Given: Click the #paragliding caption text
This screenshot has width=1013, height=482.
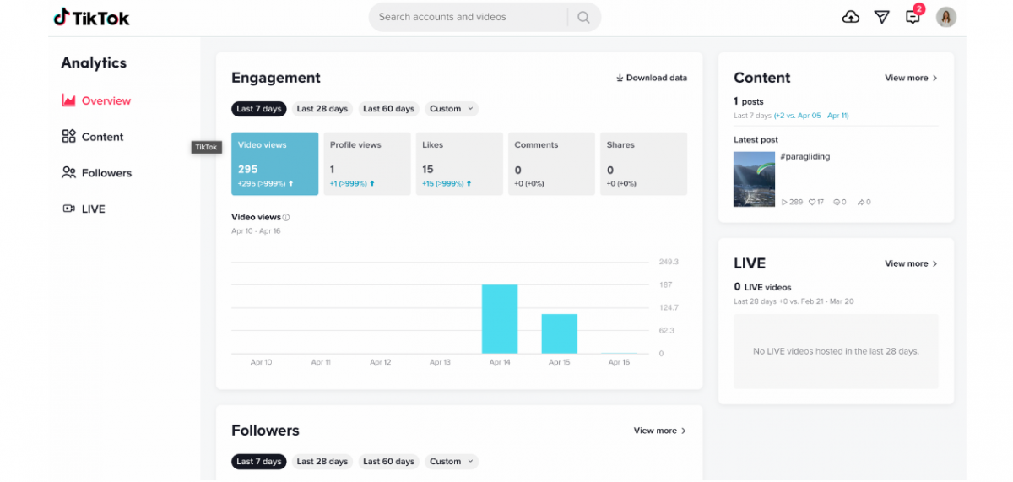Looking at the screenshot, I should (805, 156).
